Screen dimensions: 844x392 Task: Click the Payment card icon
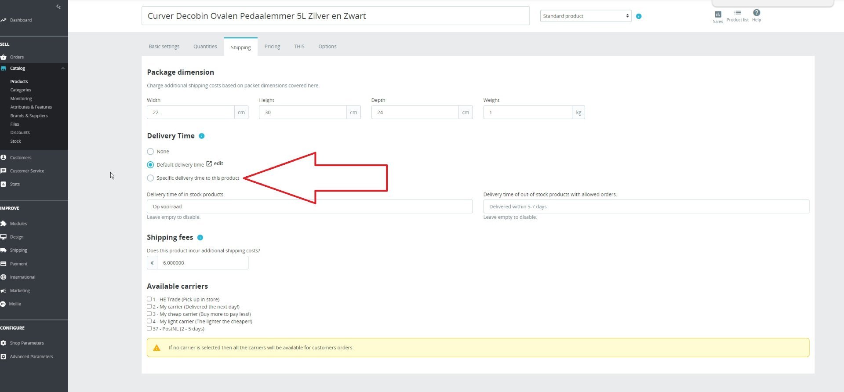click(4, 264)
